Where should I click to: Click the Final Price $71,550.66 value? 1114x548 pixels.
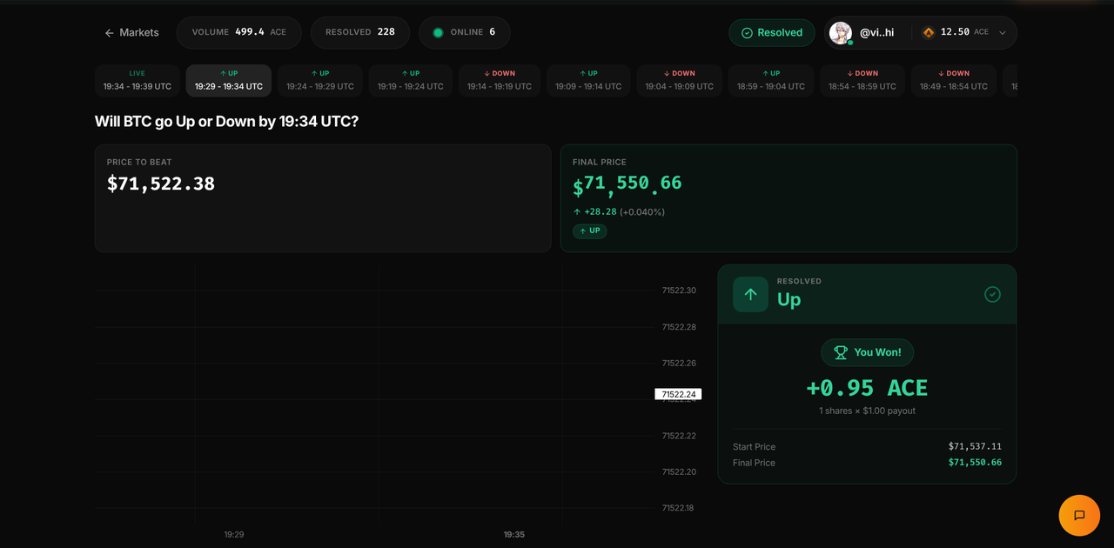[x=627, y=185]
